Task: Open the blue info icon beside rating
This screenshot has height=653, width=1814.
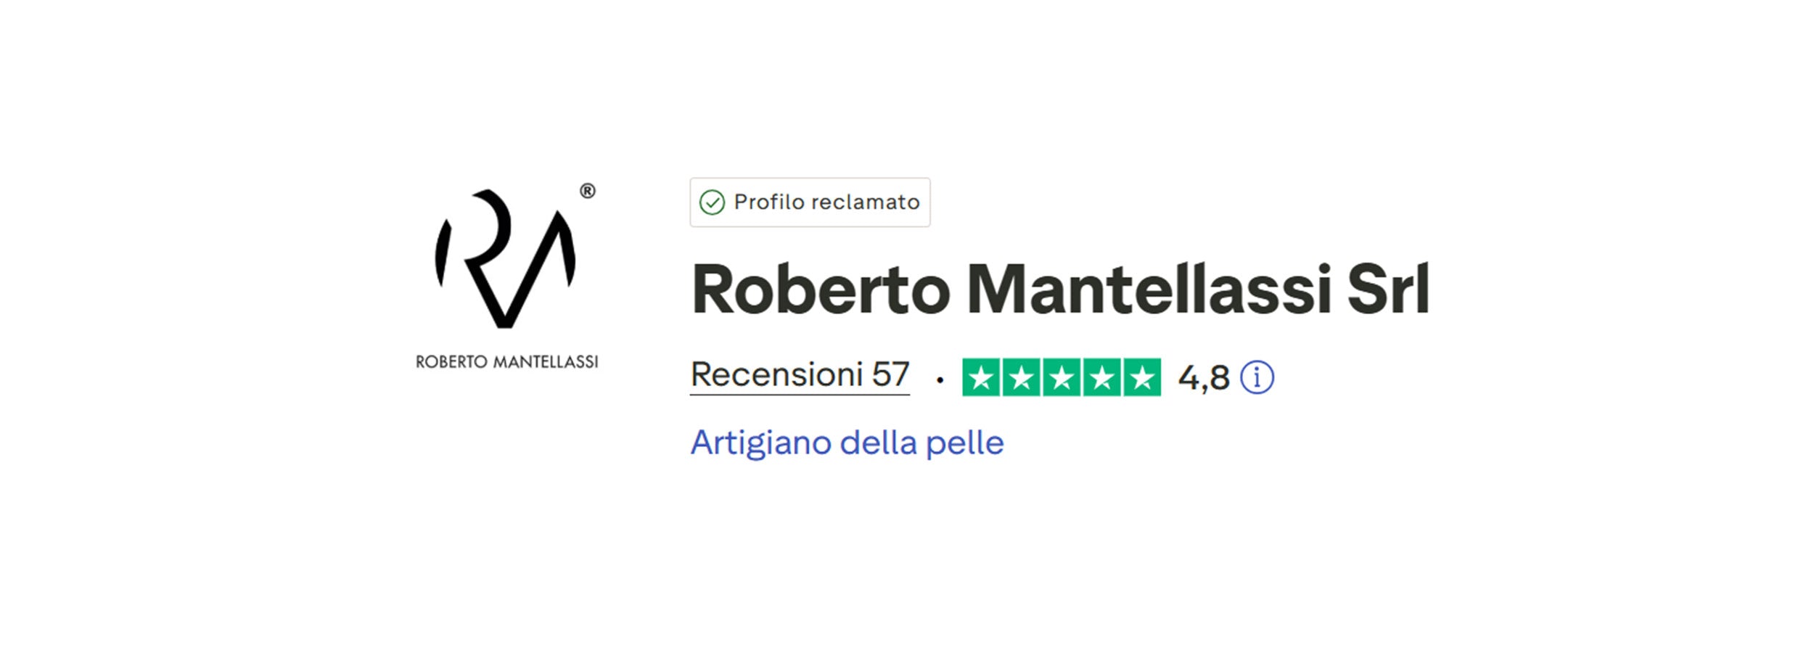Action: [1257, 377]
